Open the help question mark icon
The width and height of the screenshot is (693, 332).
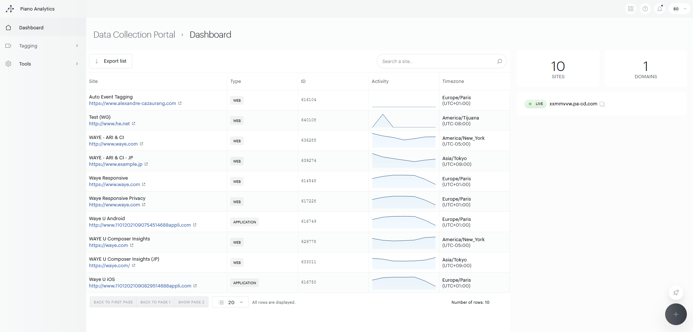pos(645,8)
